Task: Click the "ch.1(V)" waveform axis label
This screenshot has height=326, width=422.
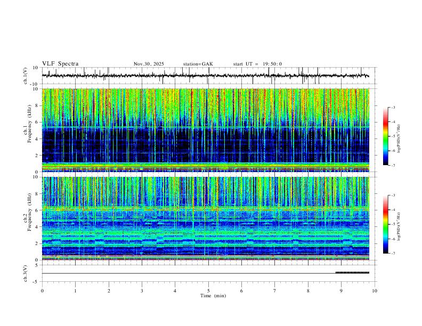Action: pyautogui.click(x=26, y=76)
